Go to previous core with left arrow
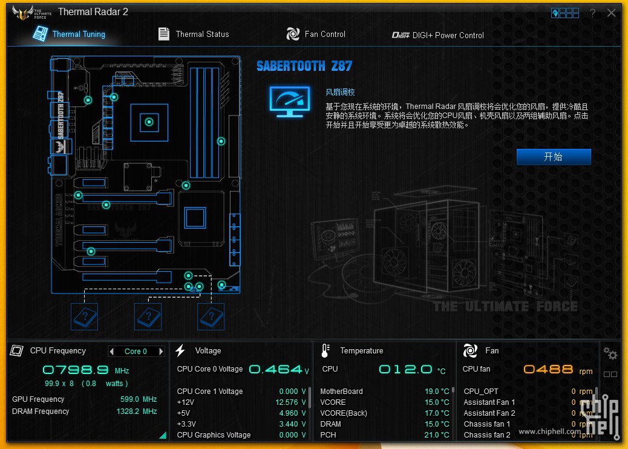628x449 pixels. pyautogui.click(x=112, y=351)
